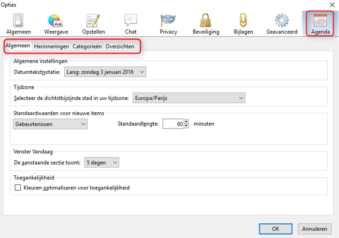Screen dimensions: 339x238
Task: Switch to the Algemeen sub-tab
Action: (x=17, y=46)
